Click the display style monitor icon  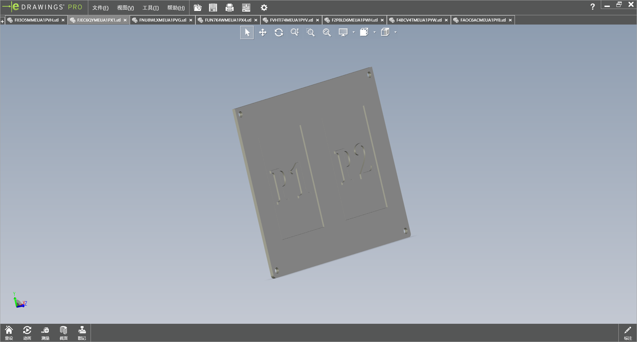tap(343, 32)
